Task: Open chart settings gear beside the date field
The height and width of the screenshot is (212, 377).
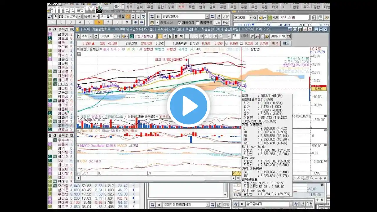Action: pyautogui.click(x=267, y=36)
